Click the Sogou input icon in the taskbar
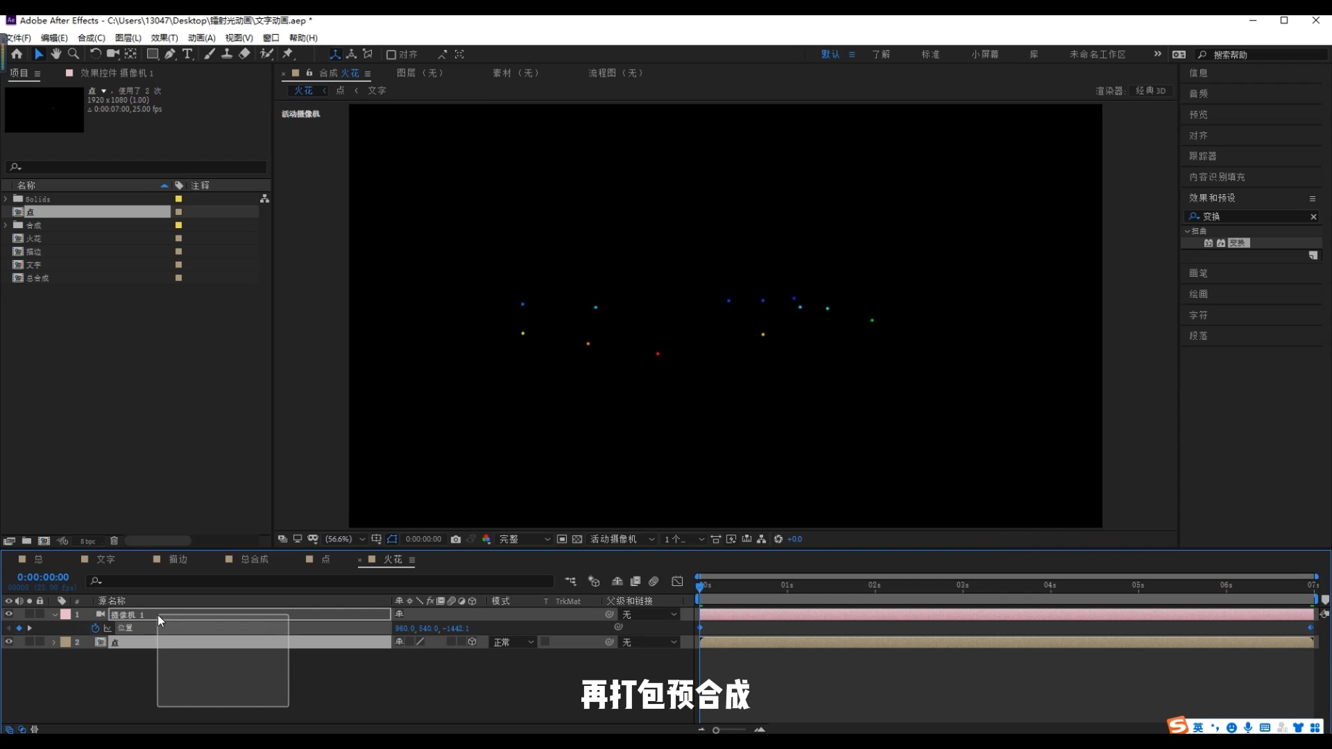The image size is (1332, 749). [x=1177, y=726]
